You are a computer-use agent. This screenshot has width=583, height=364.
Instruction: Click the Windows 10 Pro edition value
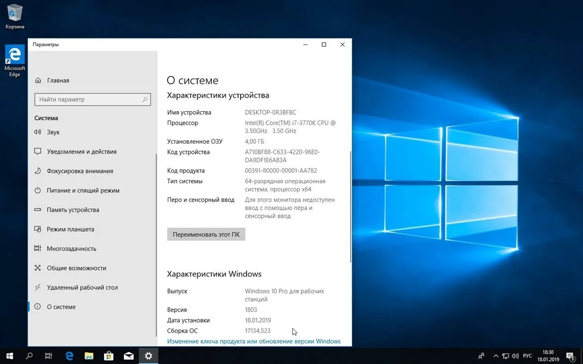click(284, 295)
